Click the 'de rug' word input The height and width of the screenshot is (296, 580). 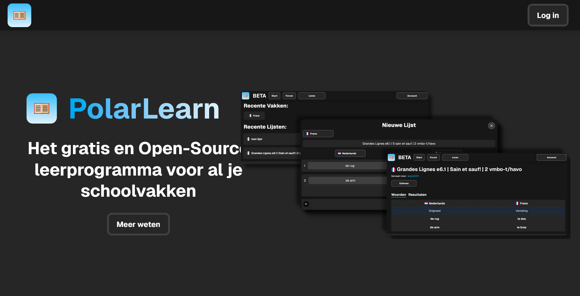coord(347,165)
